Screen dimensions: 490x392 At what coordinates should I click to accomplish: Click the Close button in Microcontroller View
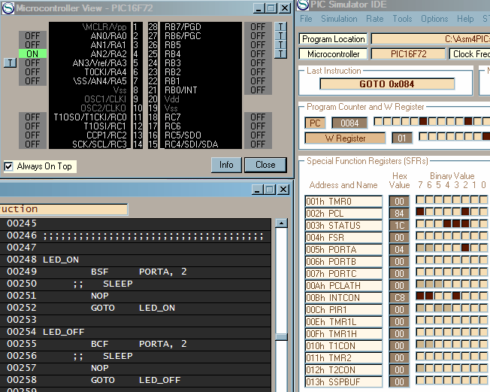(265, 165)
